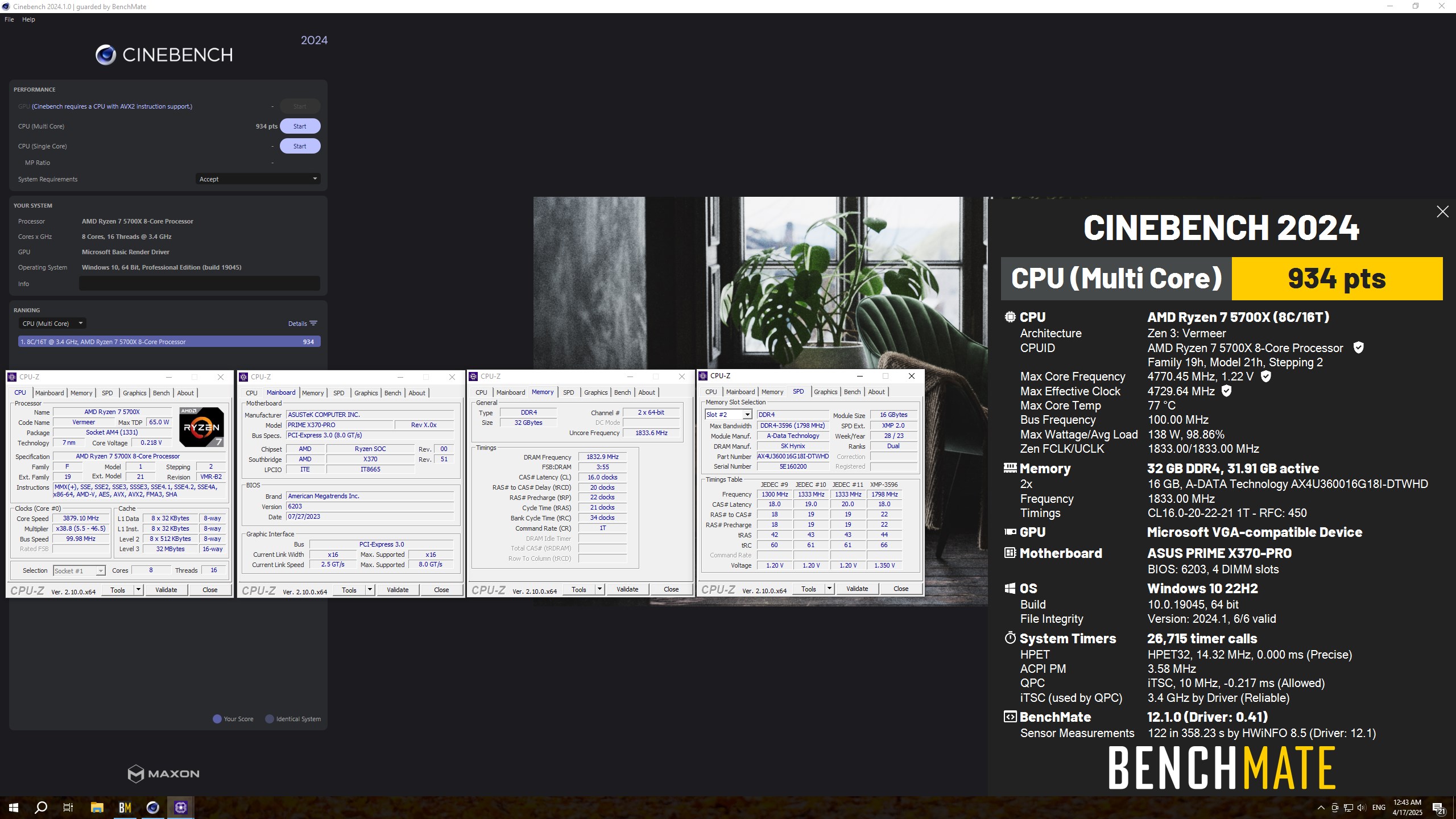Image resolution: width=1456 pixels, height=819 pixels.
Task: Click the CPUID verified shield icon
Action: tap(1359, 348)
